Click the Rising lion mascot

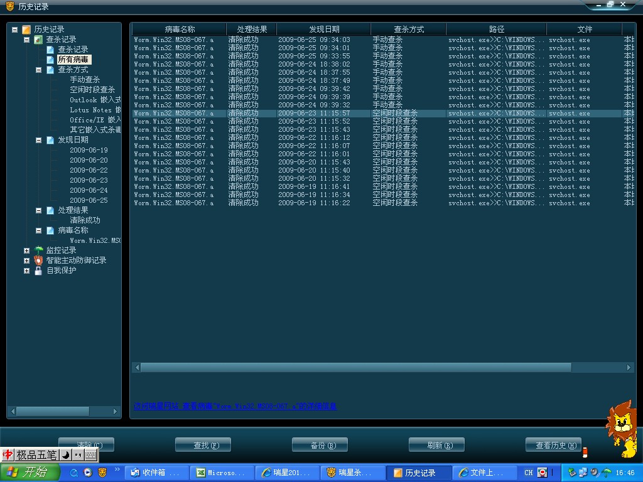tap(622, 429)
